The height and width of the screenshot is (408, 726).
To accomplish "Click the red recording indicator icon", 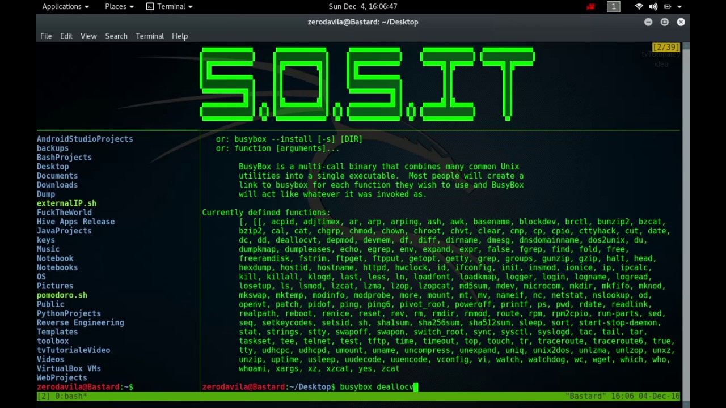I will tap(590, 7).
